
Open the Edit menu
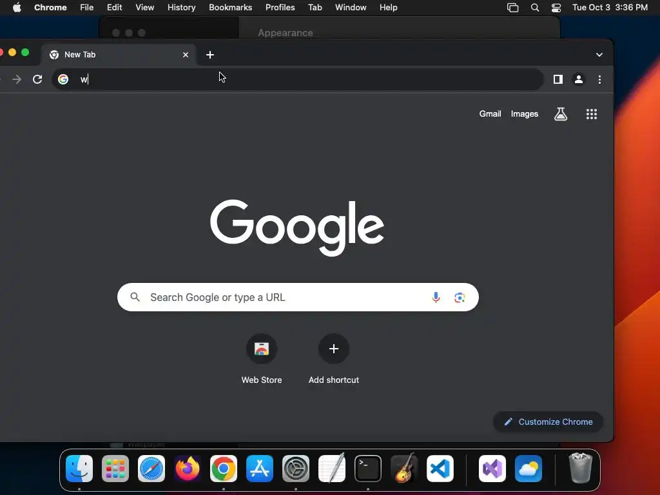coord(115,7)
